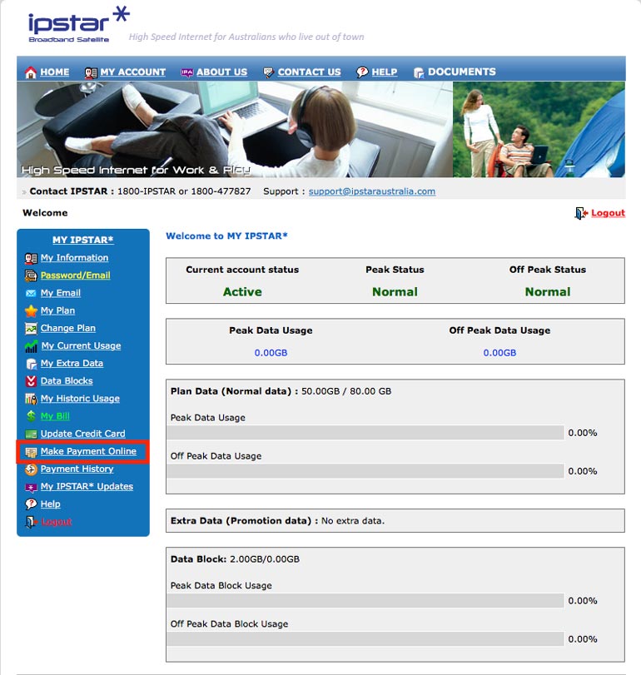This screenshot has width=641, height=675.
Task: Click the Off Peak Data Block Usage progress bar
Action: pos(365,639)
